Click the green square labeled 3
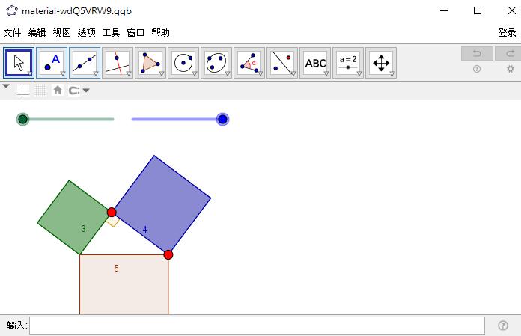This screenshot has width=521, height=336. pyautogui.click(x=73, y=218)
